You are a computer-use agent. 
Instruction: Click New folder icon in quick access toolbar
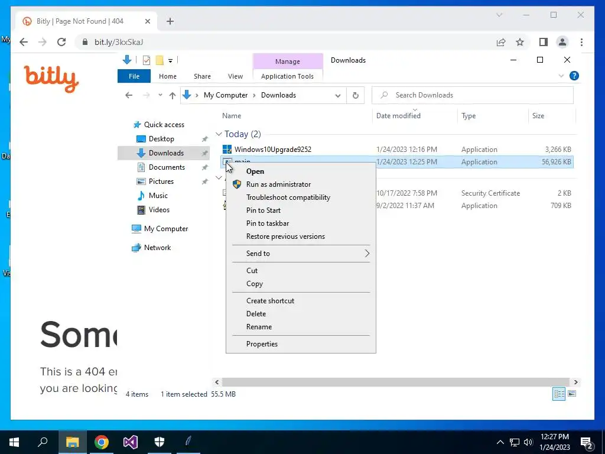tap(160, 60)
